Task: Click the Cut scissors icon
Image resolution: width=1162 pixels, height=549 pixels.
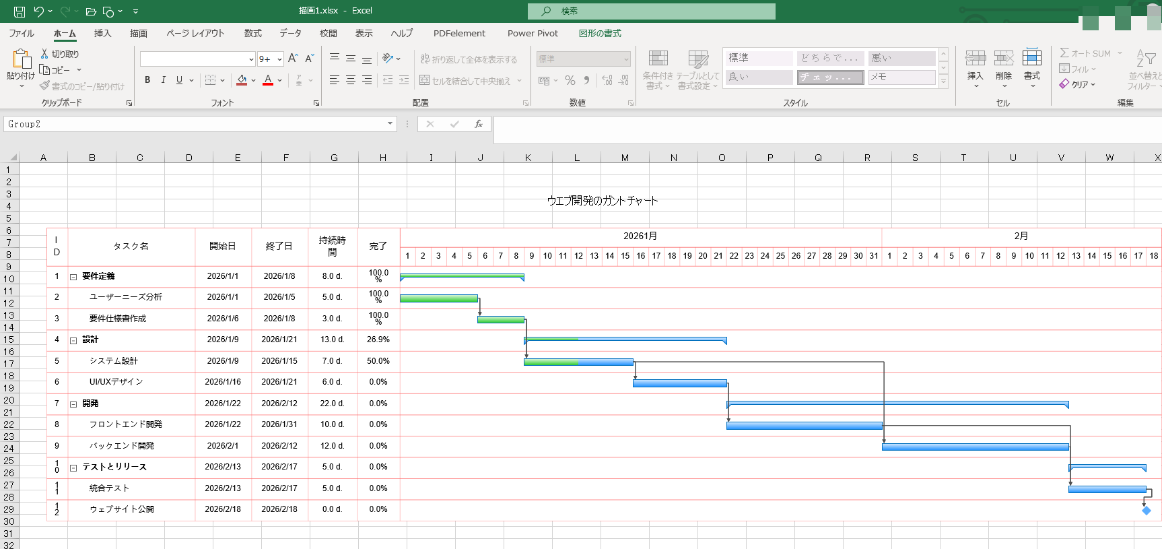Action: tap(44, 54)
